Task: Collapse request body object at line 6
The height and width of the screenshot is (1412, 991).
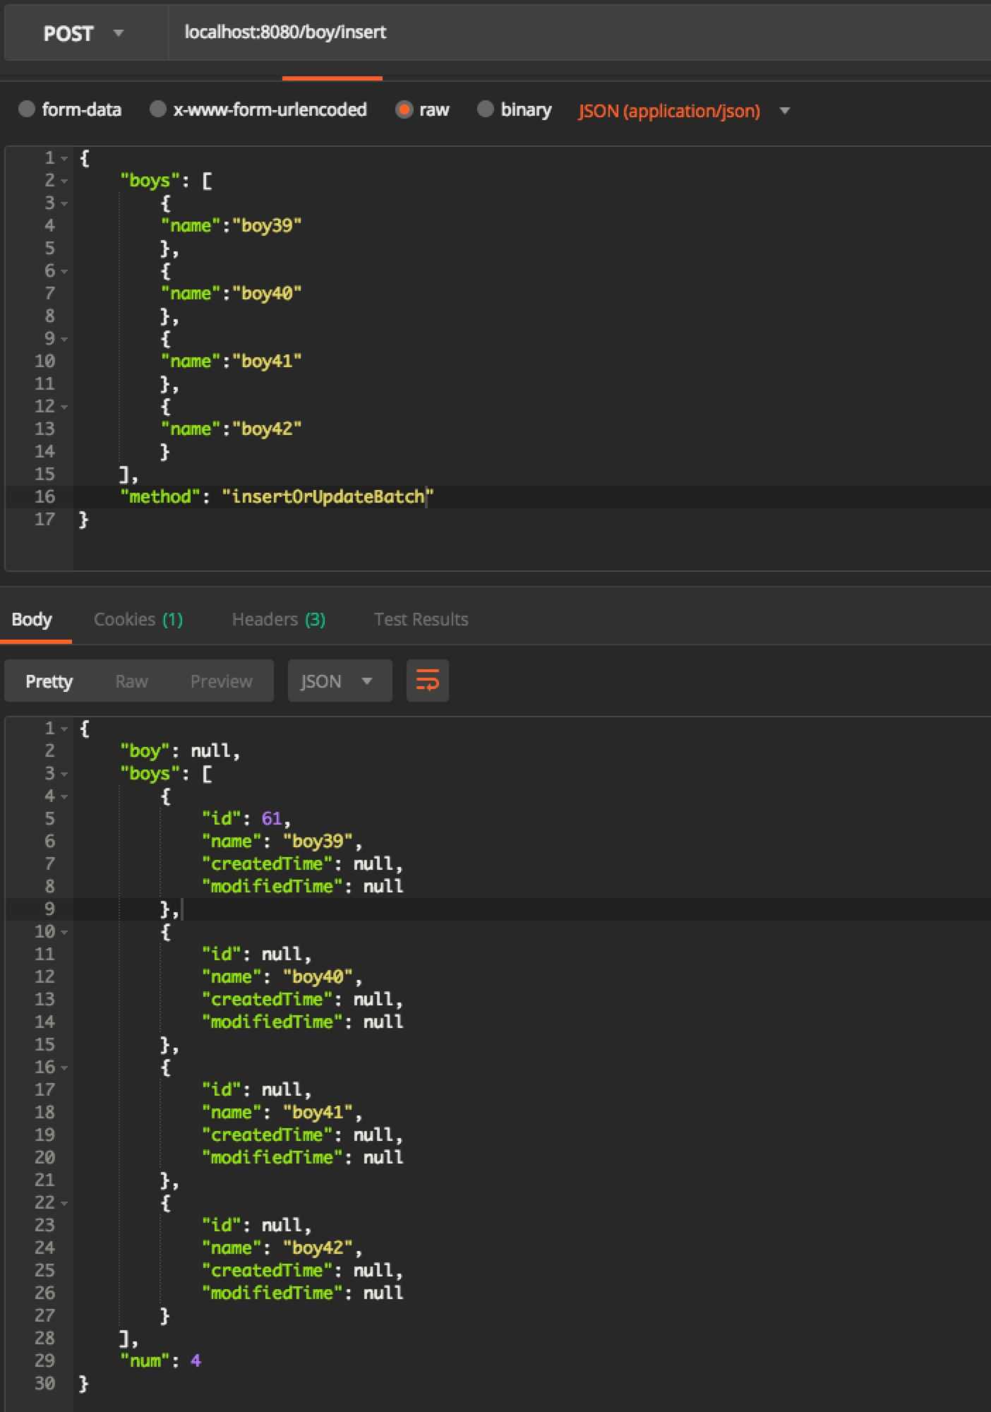Action: [x=64, y=271]
